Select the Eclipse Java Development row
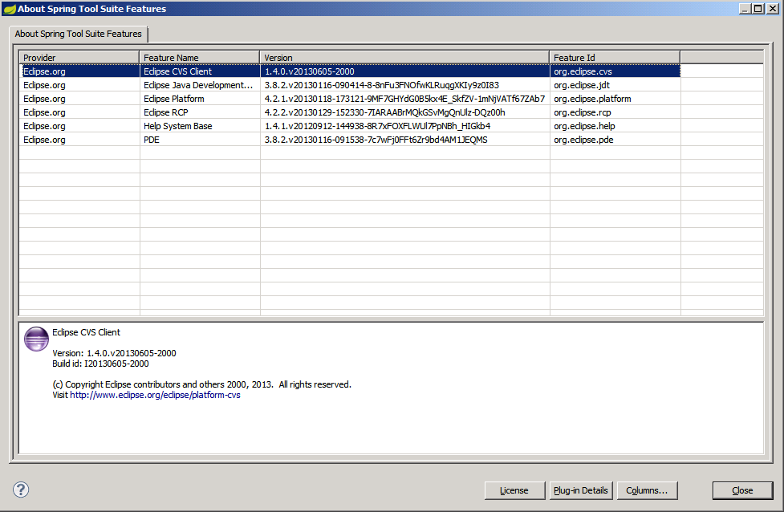Viewport: 784px width, 512px height. [x=350, y=85]
